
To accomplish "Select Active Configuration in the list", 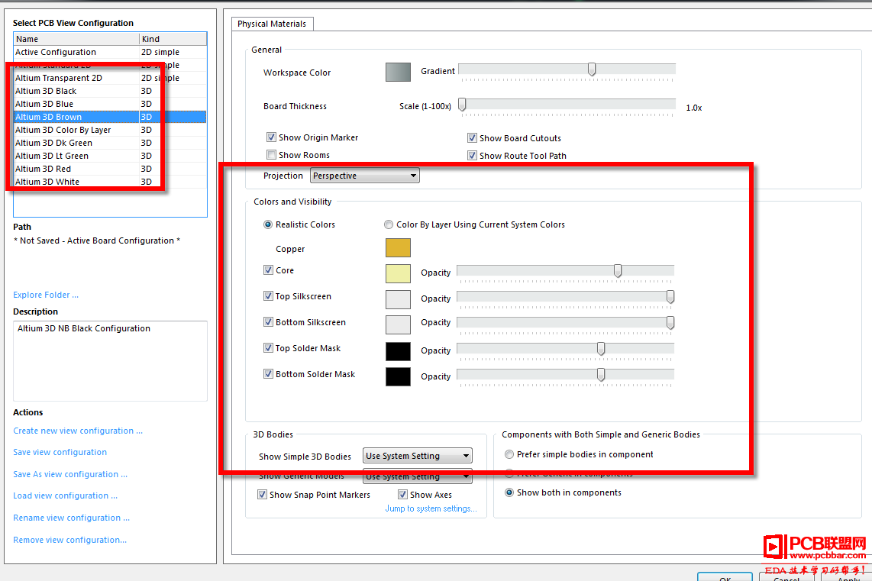I will click(x=110, y=52).
